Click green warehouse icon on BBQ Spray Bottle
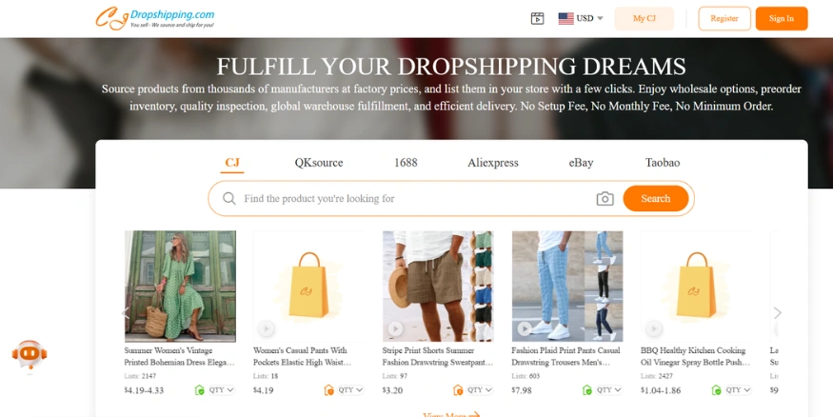Image resolution: width=833 pixels, height=417 pixels. point(717,390)
